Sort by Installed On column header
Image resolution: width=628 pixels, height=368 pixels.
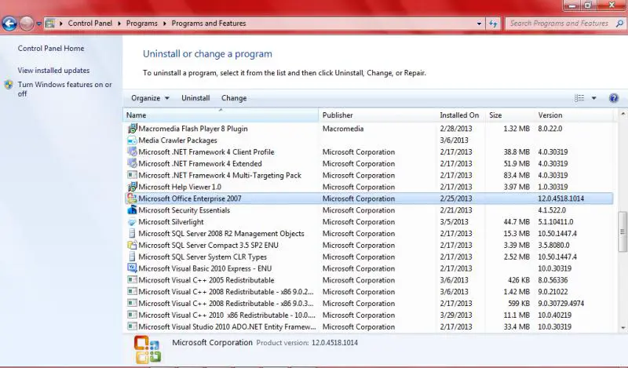[x=461, y=115]
